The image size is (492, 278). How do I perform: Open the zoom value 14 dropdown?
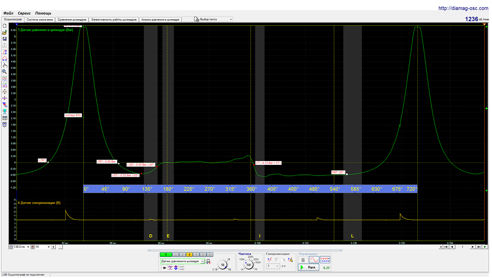point(49,247)
